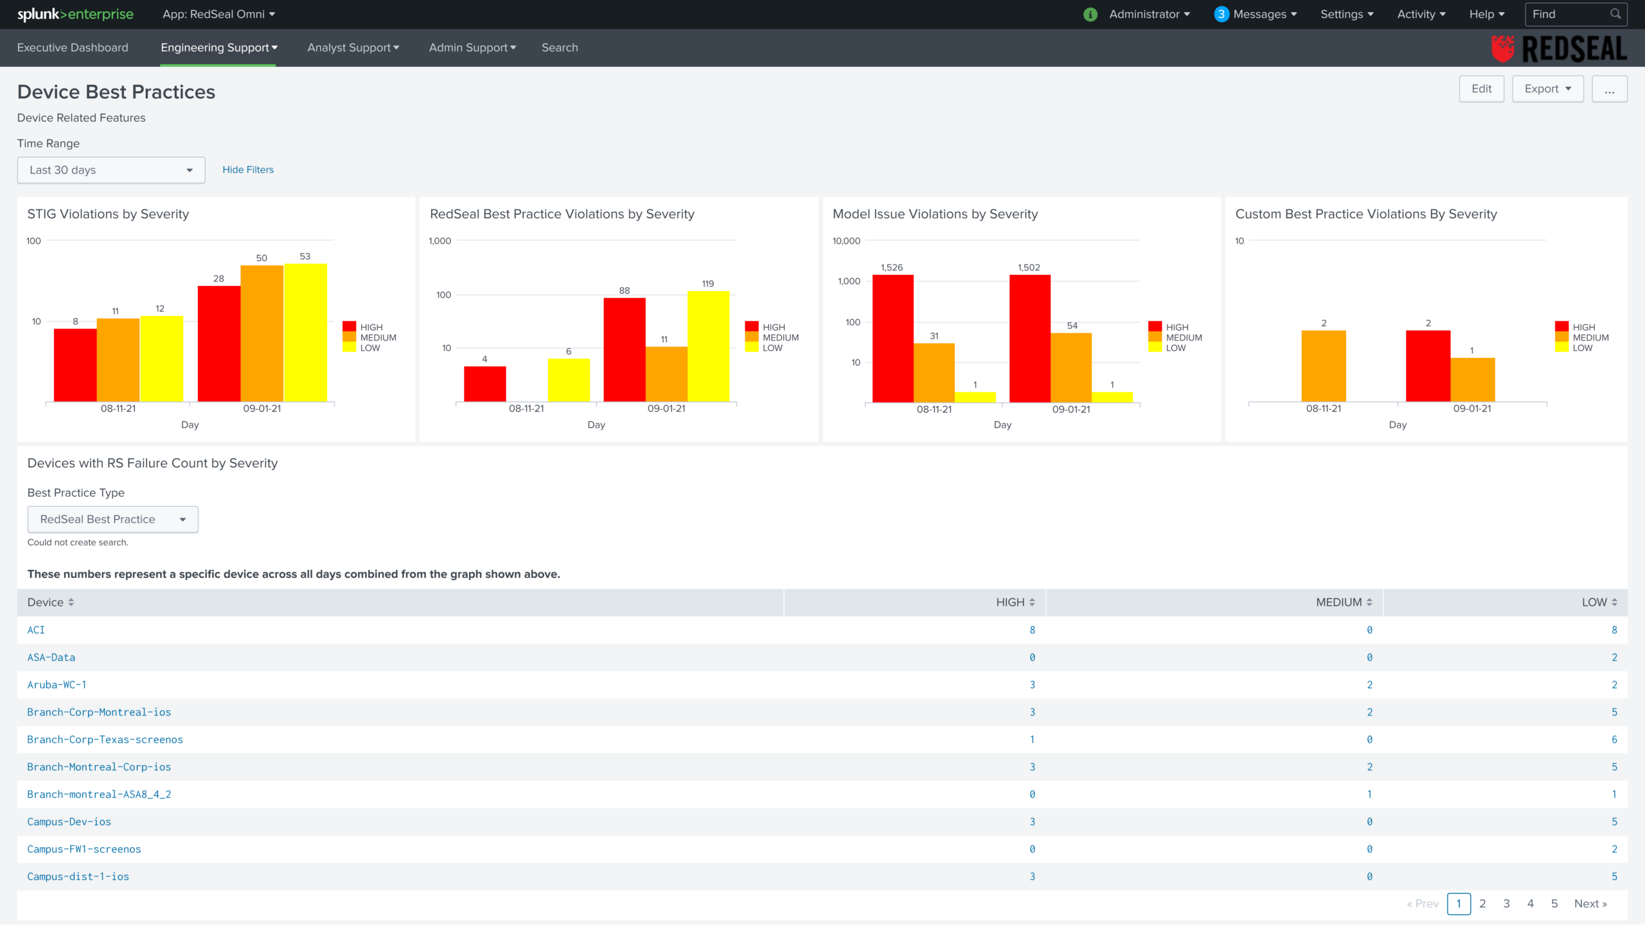Click the 88 red bar in RedSeal chart
Viewport: 1645px width, 925px height.
point(625,350)
